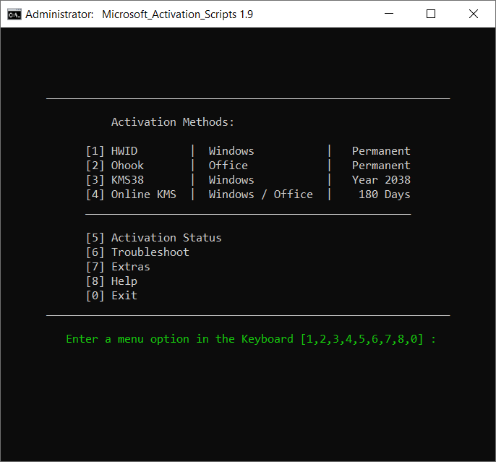The width and height of the screenshot is (496, 462).
Task: Click the Troubleshoot menu entry
Action: point(150,252)
